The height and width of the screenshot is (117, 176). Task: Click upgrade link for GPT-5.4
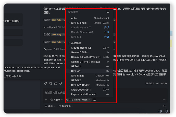point(107,37)
